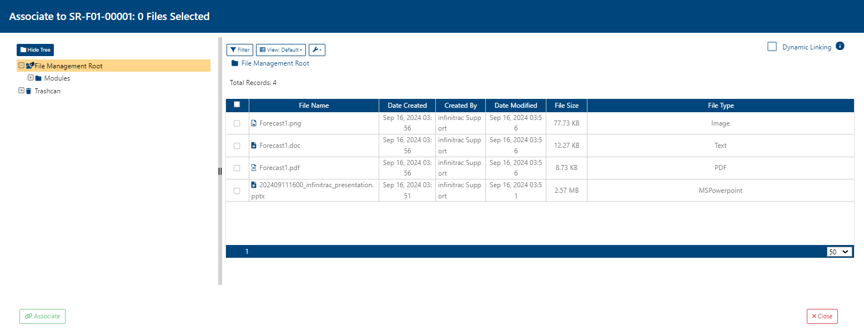This screenshot has height=330, width=864.
Task: Click the Forecast1.png image file icon
Action: 254,123
